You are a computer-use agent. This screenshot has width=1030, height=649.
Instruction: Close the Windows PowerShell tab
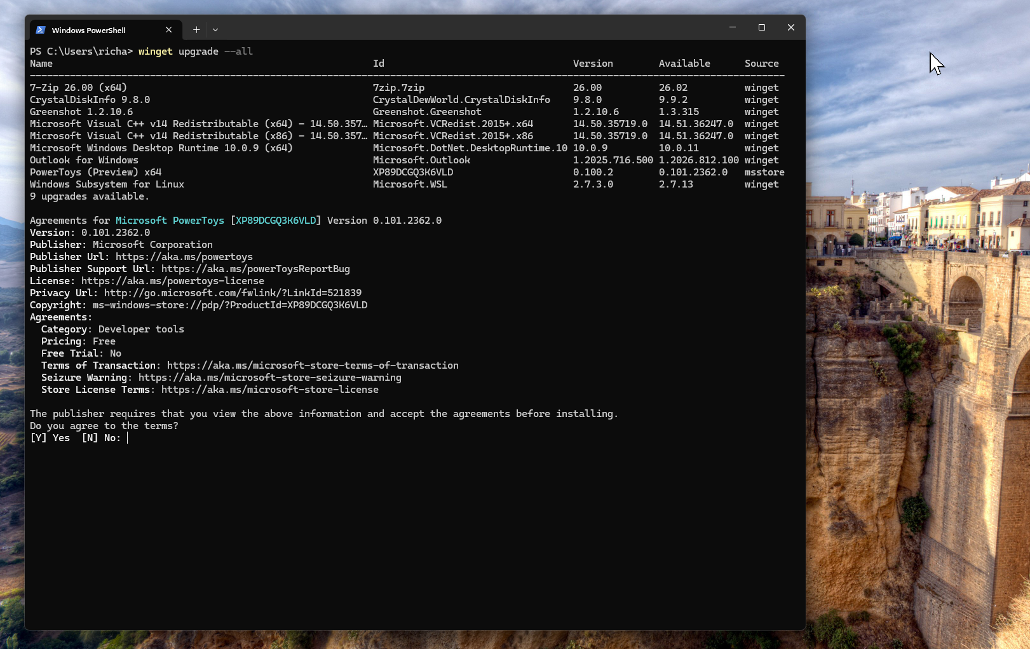(168, 30)
